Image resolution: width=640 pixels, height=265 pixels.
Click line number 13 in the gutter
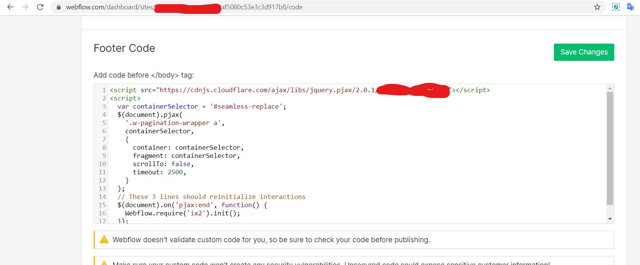tap(102, 188)
